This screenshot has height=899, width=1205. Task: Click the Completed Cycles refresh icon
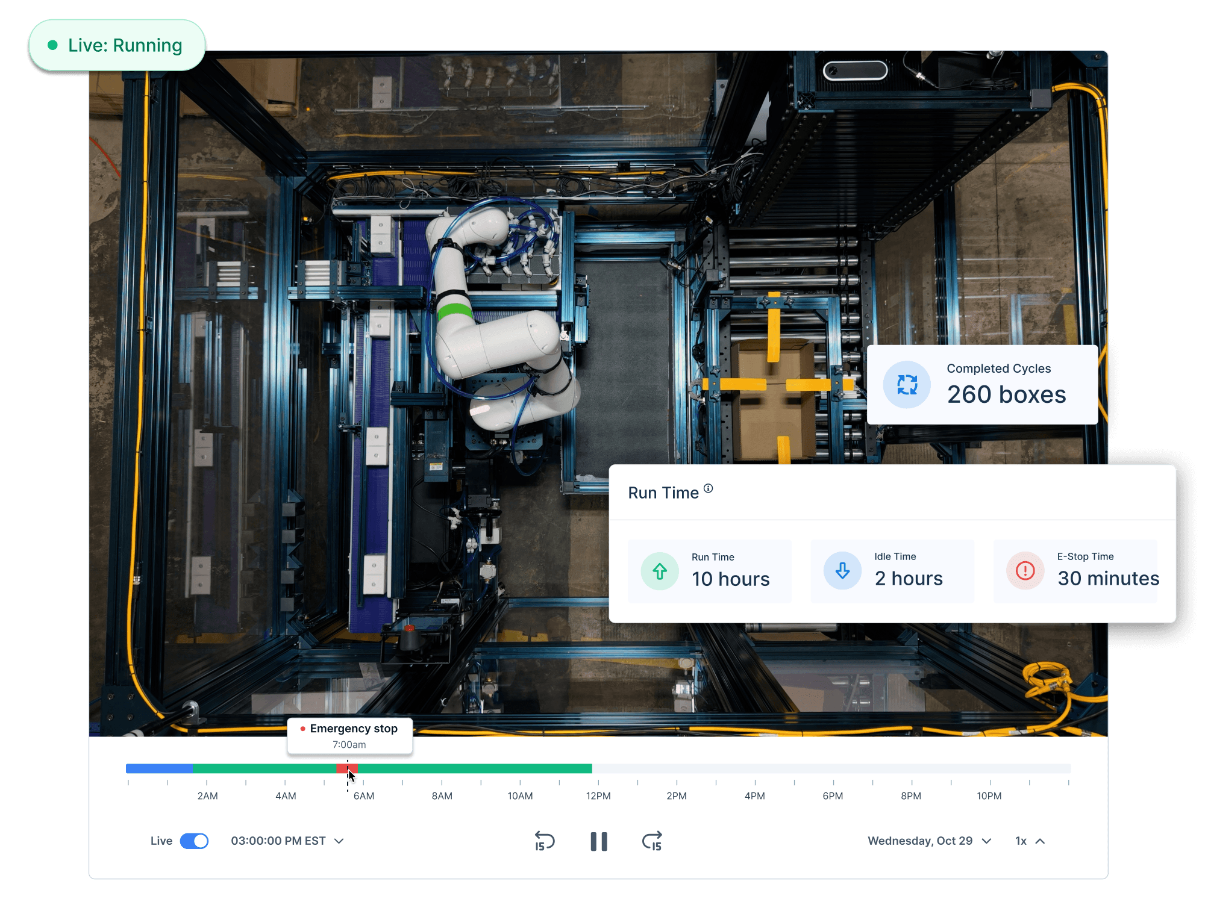coord(907,385)
